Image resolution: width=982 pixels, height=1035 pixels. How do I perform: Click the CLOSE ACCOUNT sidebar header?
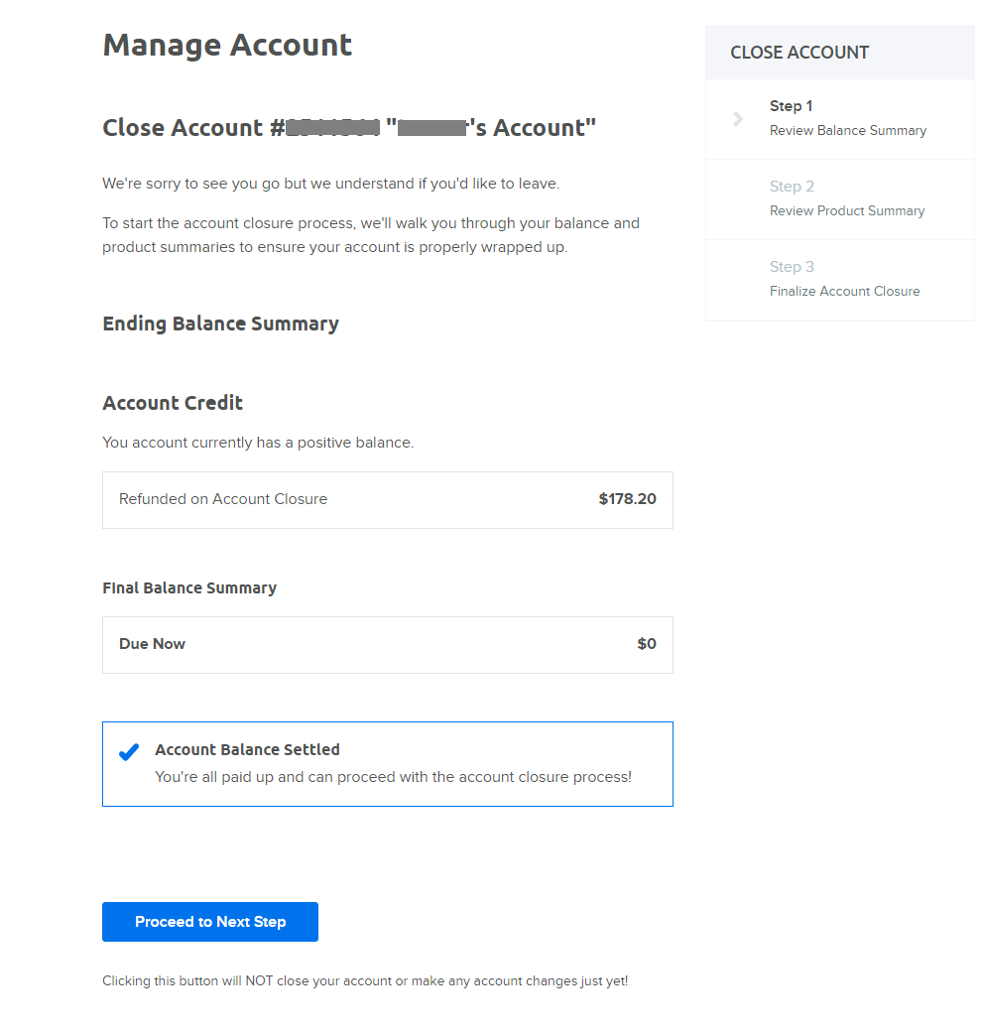coord(799,53)
